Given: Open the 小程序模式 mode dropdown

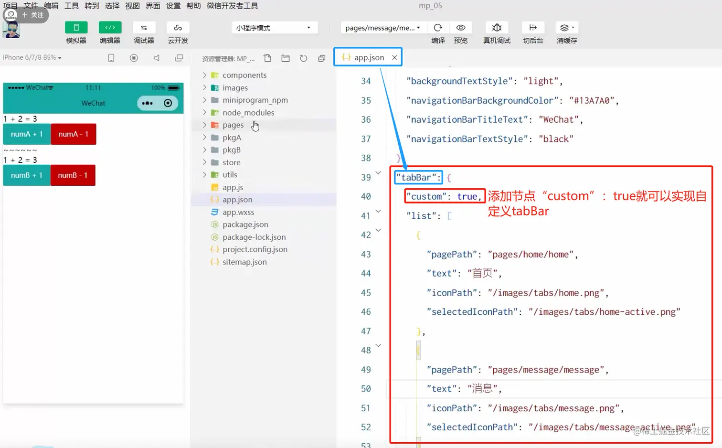Looking at the screenshot, I should point(274,28).
